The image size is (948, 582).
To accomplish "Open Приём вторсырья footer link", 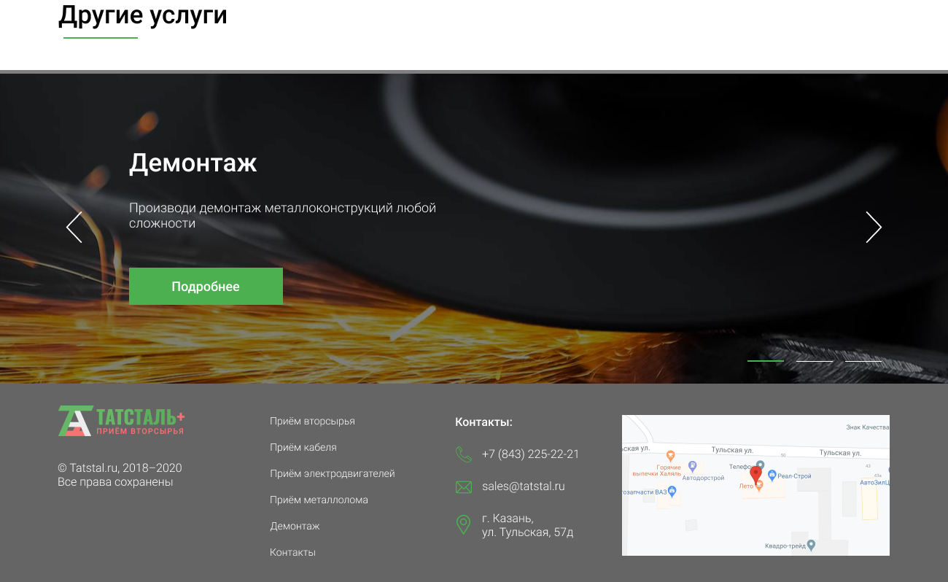I will tap(312, 421).
